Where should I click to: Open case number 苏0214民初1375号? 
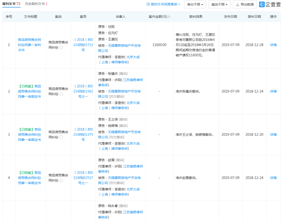[83, 135]
